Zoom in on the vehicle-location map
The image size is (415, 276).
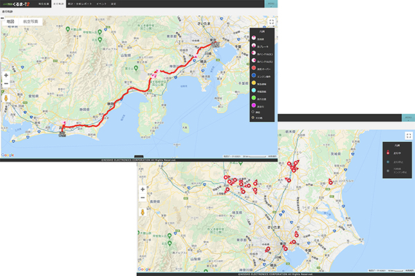(142, 189)
